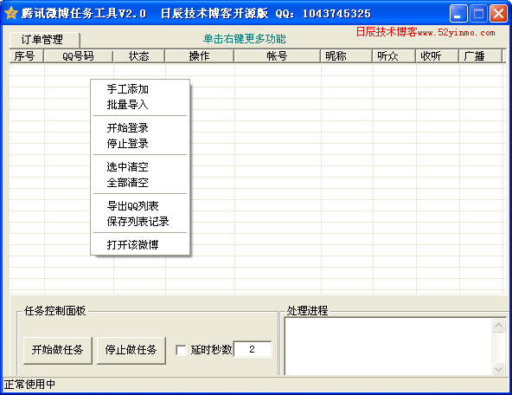Viewport: 512px width, 395px height.
Task: Open the 日辰技术博客 www.52yinmo.com link
Action: point(426,32)
